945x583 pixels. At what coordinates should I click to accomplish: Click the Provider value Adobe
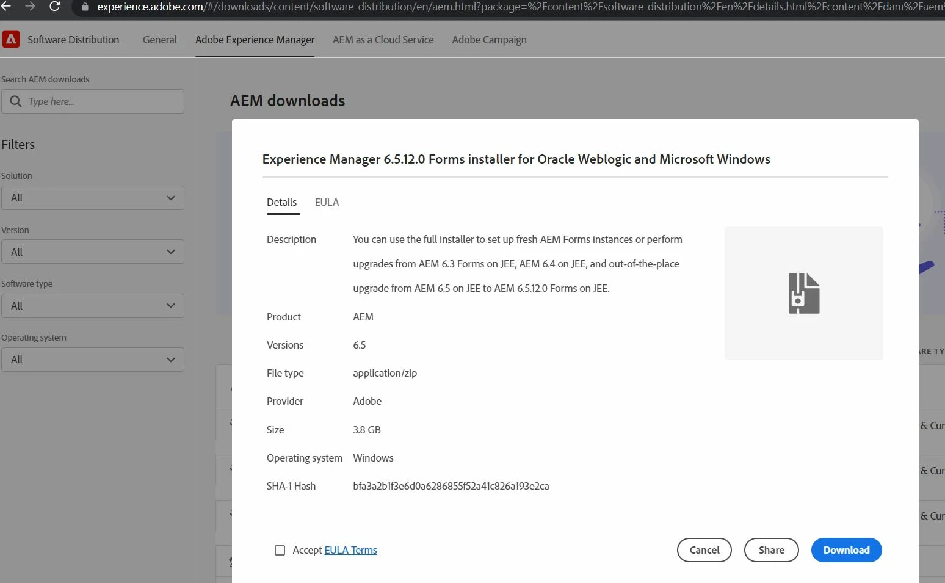coord(367,401)
